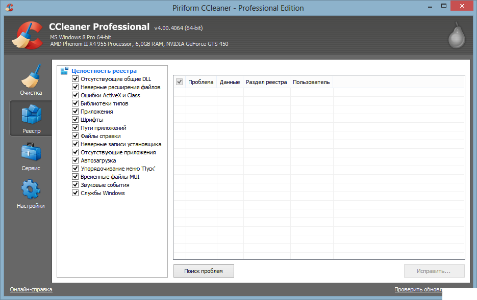
Task: Click the Раздел реестра column header
Action: click(x=266, y=82)
